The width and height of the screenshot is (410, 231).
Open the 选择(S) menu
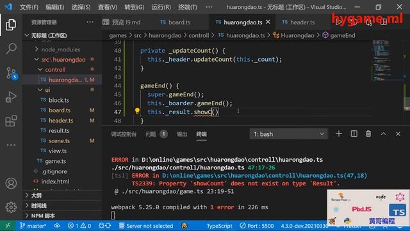[x=81, y=7]
